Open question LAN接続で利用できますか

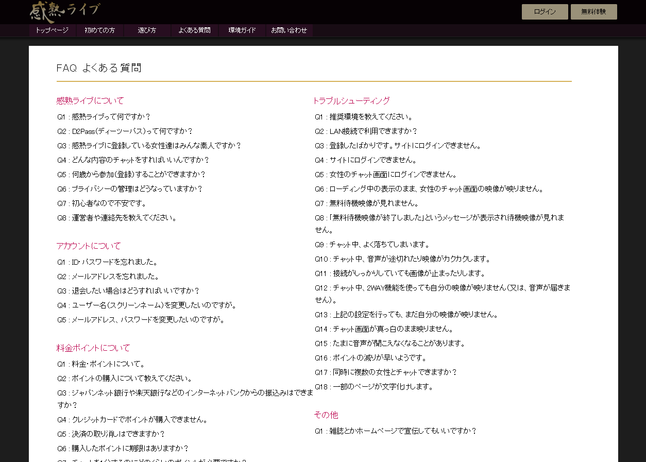coord(366,131)
